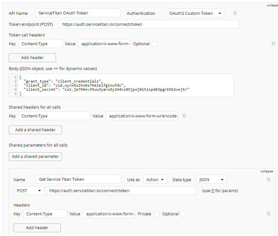Viewport: 278px width, 236px height.
Task: Click Add a shared parameter button
Action: (35, 157)
